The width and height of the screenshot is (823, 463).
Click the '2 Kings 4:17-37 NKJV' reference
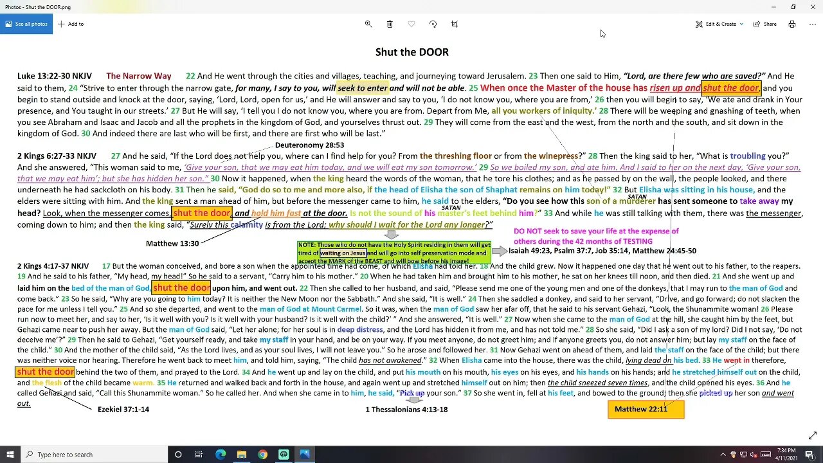[53, 266]
